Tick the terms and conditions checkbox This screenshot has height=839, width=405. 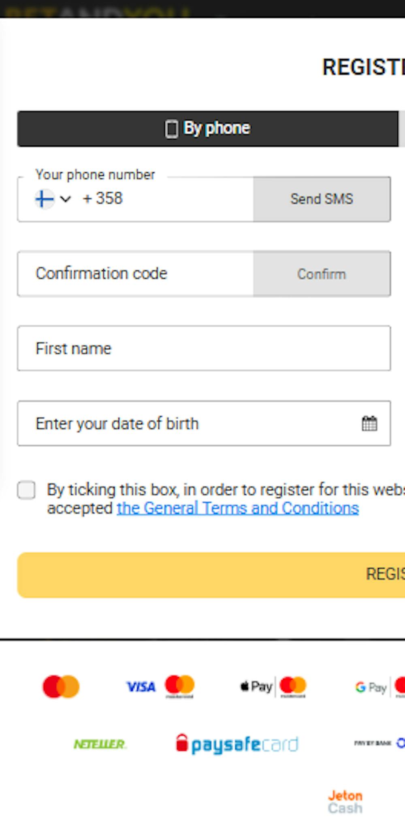[x=26, y=490]
